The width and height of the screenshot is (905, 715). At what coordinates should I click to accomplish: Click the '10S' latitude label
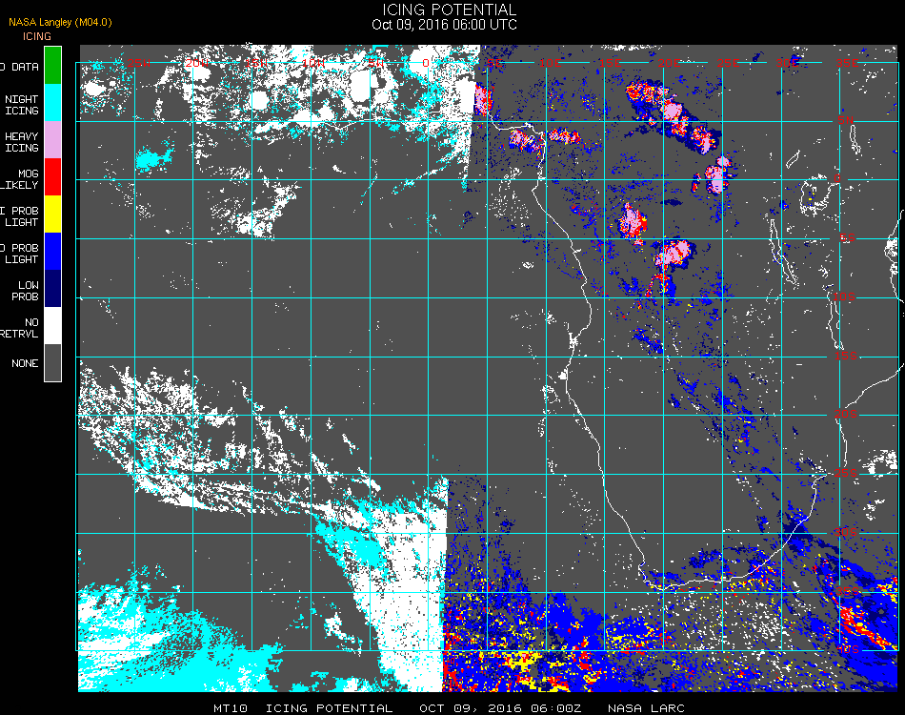844,296
